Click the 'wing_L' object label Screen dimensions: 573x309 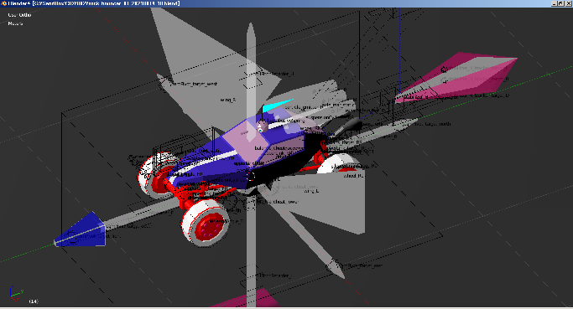point(311,191)
